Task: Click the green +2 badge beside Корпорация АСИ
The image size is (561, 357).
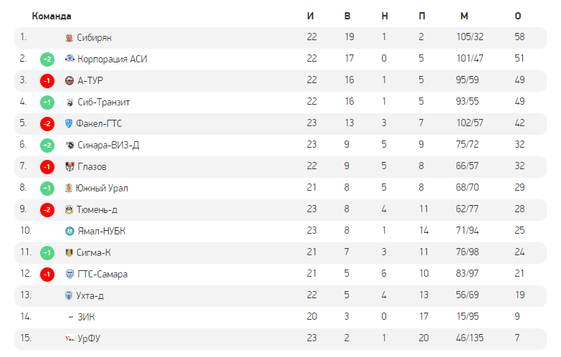Action: [x=47, y=59]
